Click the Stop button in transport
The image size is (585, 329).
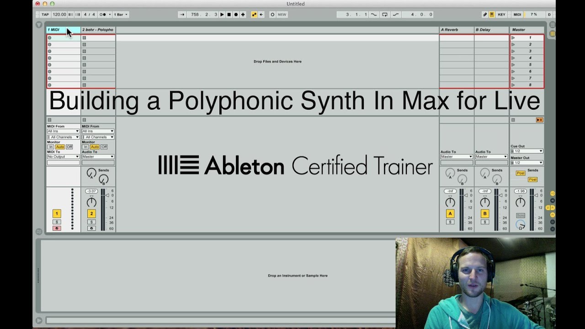click(229, 15)
